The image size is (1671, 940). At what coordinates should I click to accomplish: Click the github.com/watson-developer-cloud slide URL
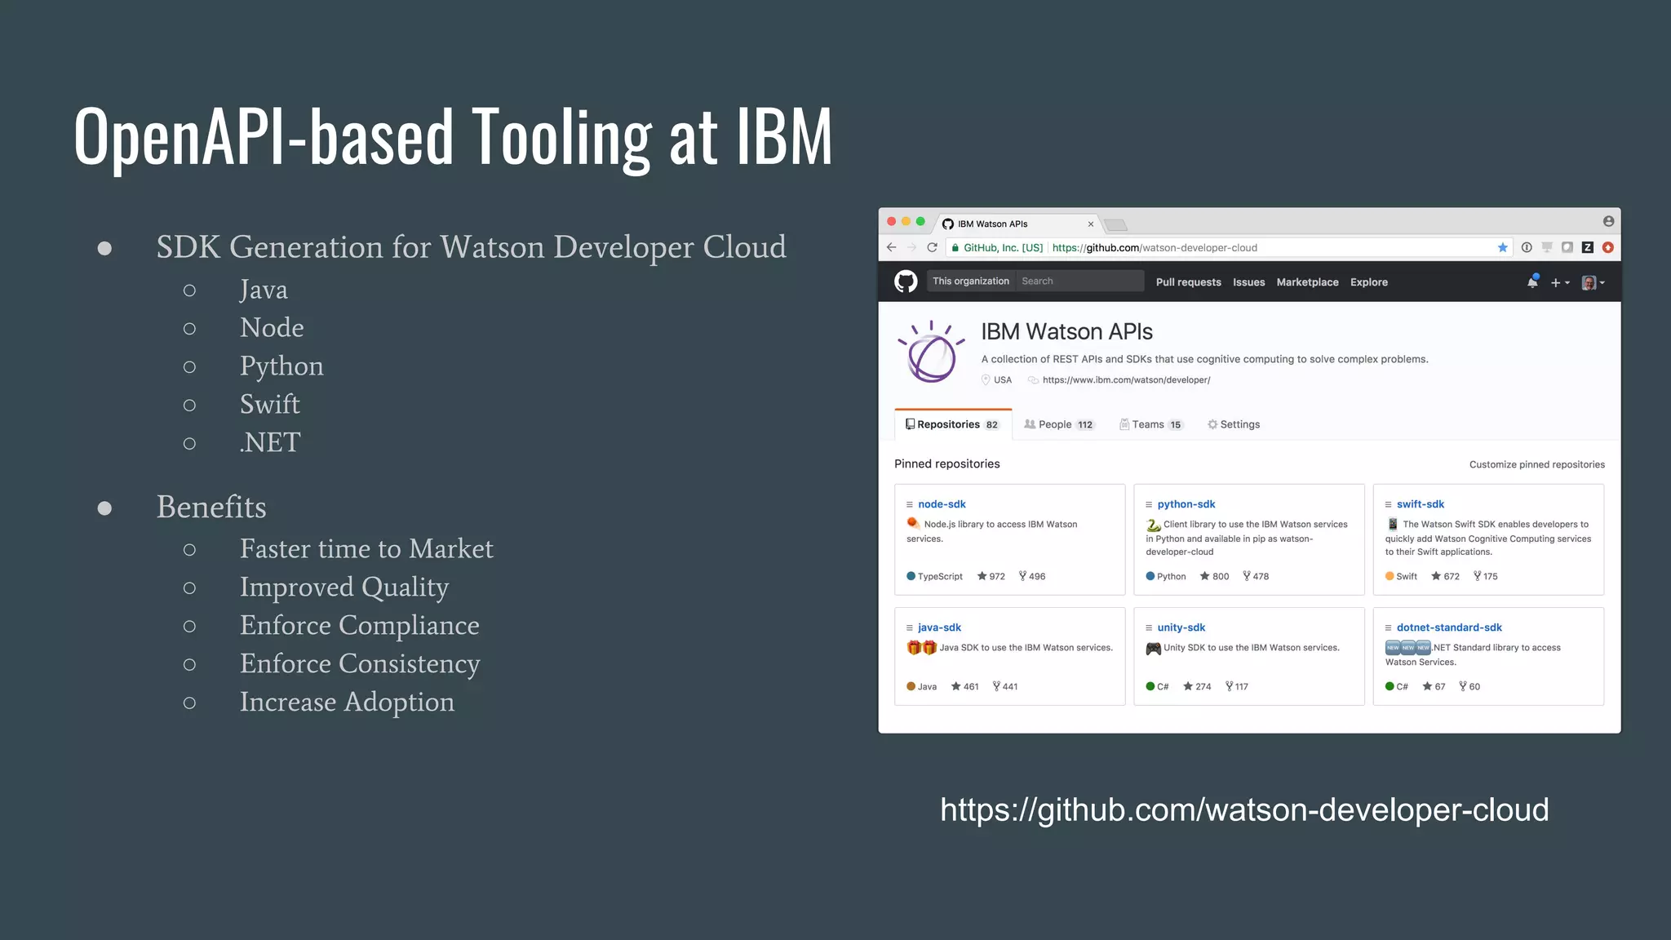(1244, 809)
